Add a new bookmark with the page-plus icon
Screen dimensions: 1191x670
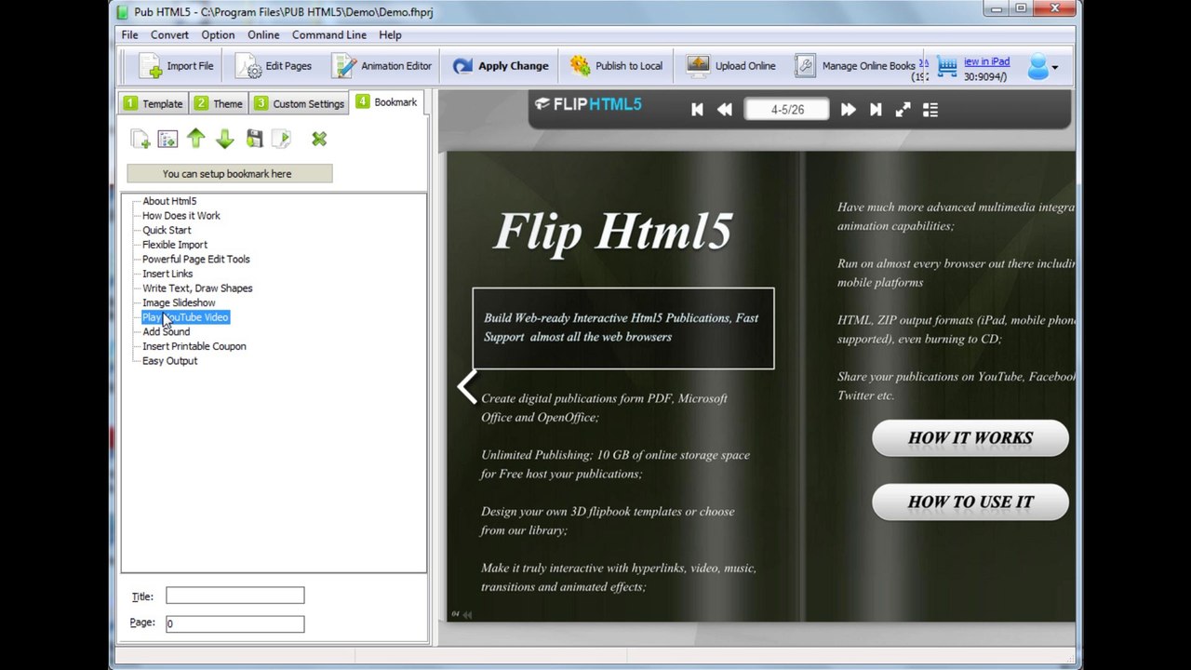point(141,139)
